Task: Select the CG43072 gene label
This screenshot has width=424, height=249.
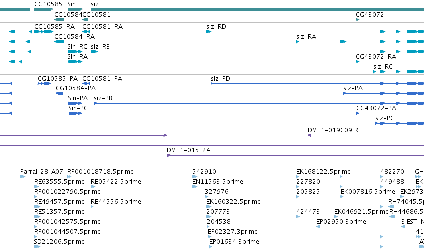Action: pyautogui.click(x=370, y=14)
